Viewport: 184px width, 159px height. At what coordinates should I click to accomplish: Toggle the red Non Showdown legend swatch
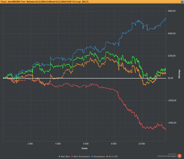[x=72, y=157]
